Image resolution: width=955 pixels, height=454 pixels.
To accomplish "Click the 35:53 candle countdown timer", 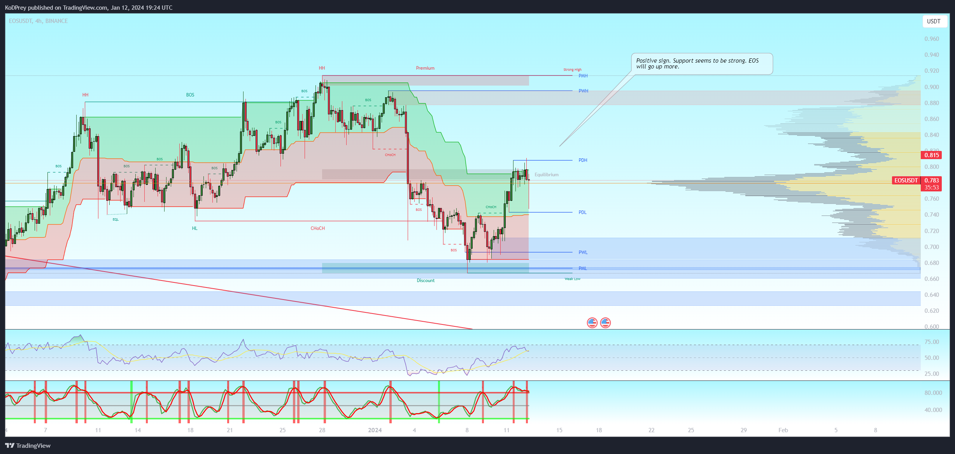I will [931, 188].
